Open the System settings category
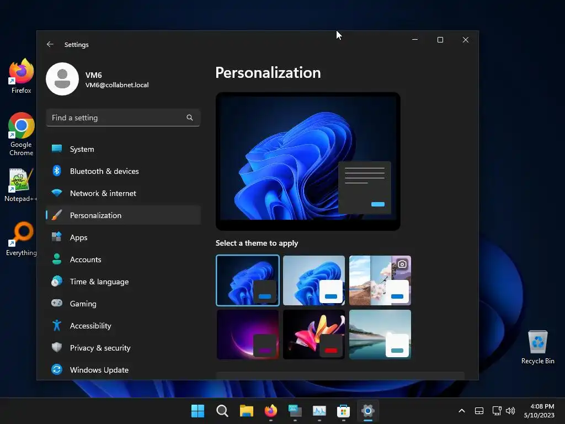The height and width of the screenshot is (424, 565). [x=123, y=149]
